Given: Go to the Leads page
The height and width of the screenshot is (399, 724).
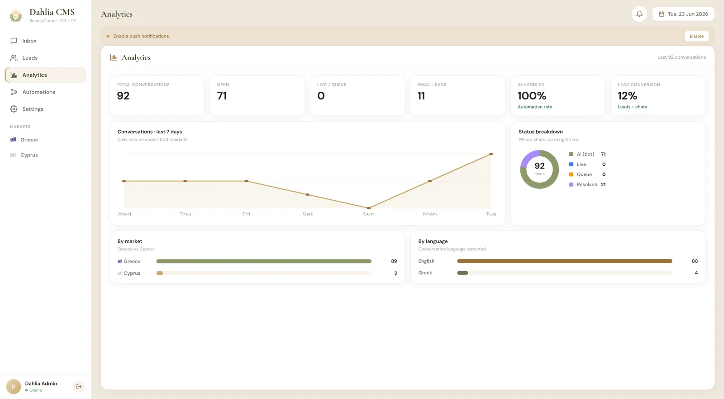Looking at the screenshot, I should pyautogui.click(x=46, y=58).
